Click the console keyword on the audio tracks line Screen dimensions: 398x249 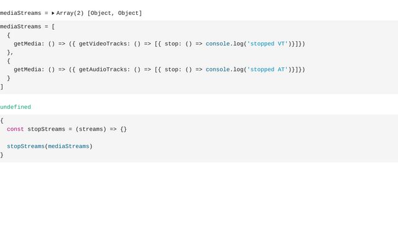click(x=218, y=70)
